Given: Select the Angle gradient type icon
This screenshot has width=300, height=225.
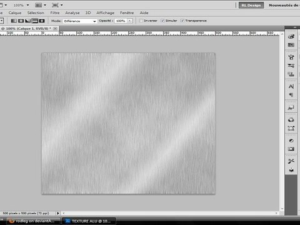Looking at the screenshot, I should click(x=28, y=21).
